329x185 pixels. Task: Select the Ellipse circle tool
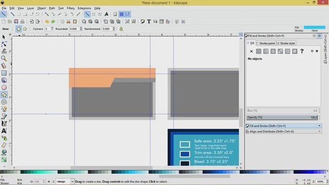[x=4, y=87]
